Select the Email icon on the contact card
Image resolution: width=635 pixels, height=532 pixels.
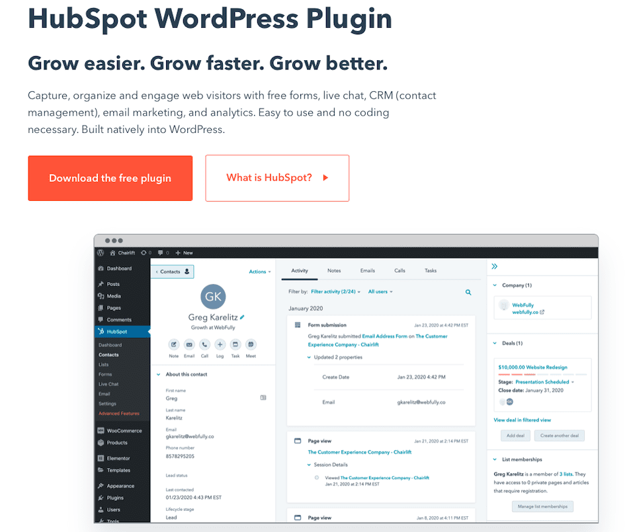pyautogui.click(x=189, y=344)
